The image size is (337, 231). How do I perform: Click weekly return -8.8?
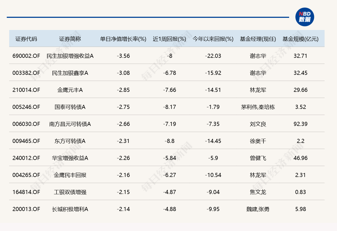tap(170, 141)
